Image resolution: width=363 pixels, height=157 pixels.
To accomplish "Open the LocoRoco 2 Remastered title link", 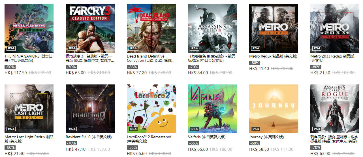I will [x=149, y=139].
